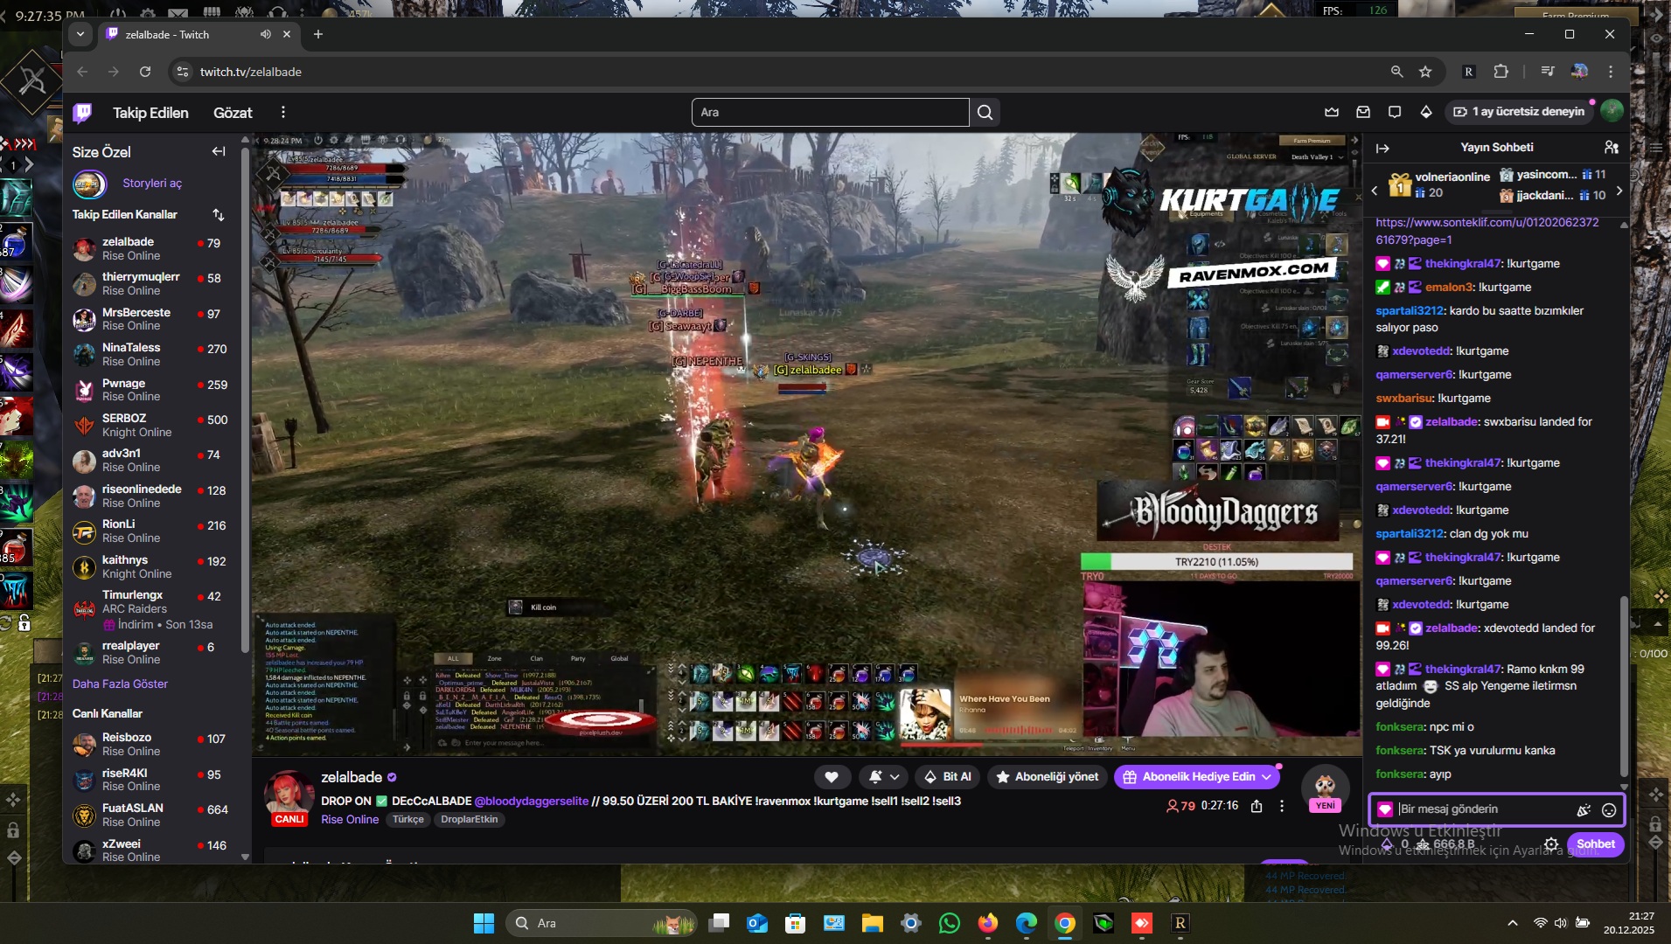Show hidden system tray icons
This screenshot has width=1671, height=944.
tap(1512, 923)
